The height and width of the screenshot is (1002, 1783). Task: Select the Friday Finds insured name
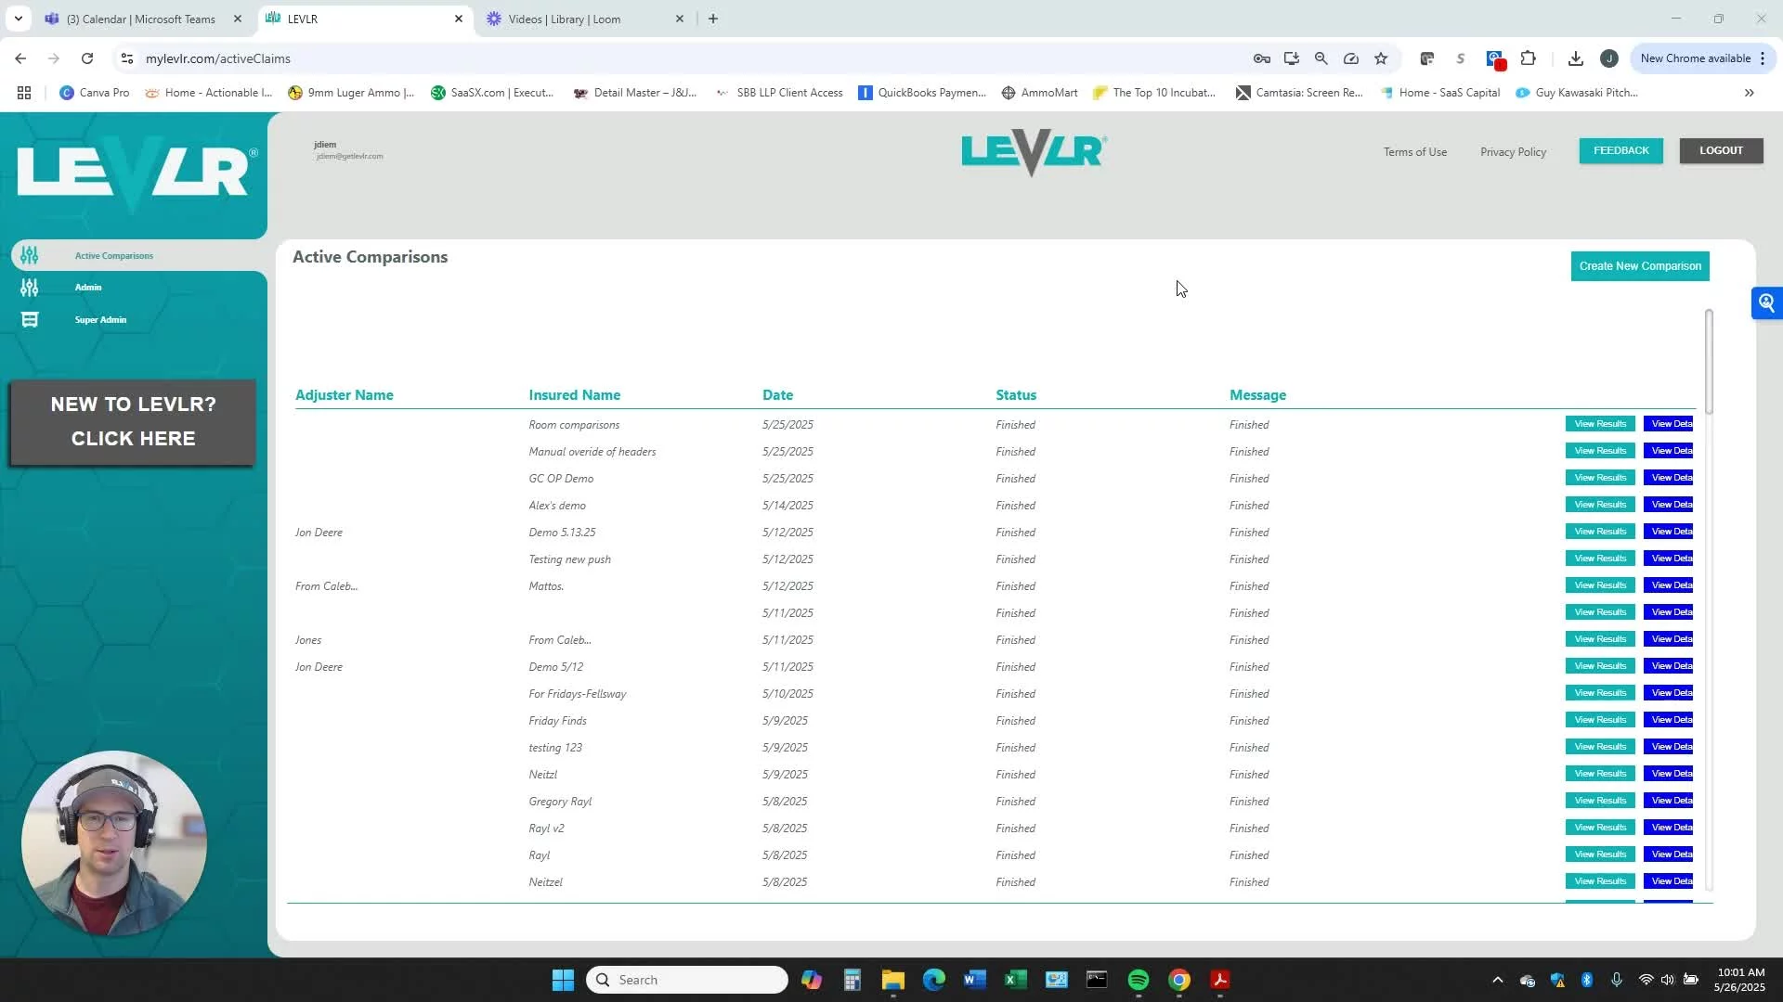coord(557,721)
